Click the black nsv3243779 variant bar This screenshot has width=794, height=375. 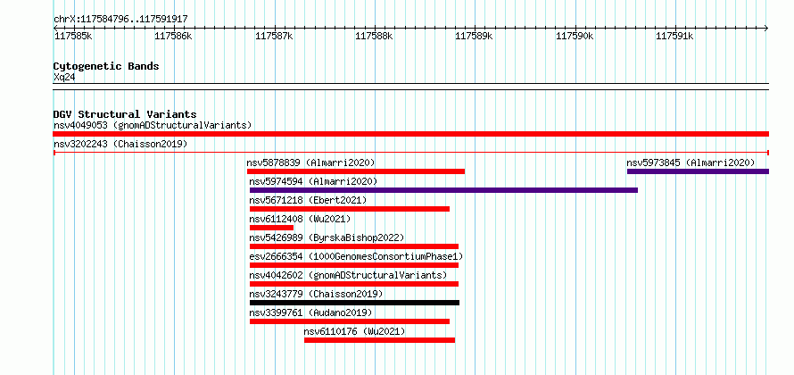[354, 303]
